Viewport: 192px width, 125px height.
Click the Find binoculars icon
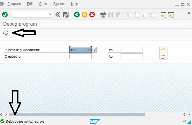coord(111,15)
